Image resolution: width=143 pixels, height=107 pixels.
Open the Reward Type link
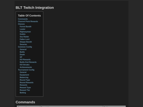pos(25,87)
